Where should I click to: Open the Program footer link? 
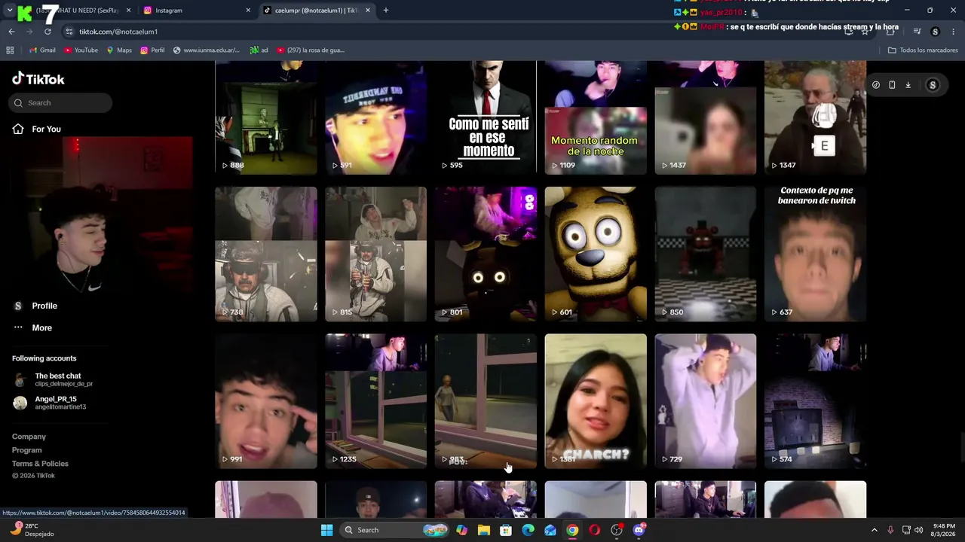tap(26, 450)
